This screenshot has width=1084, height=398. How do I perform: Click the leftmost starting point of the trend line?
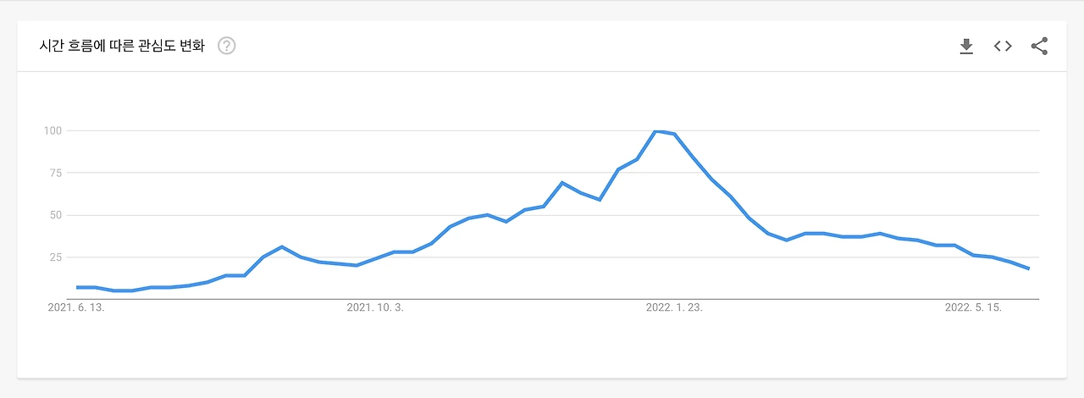(77, 287)
